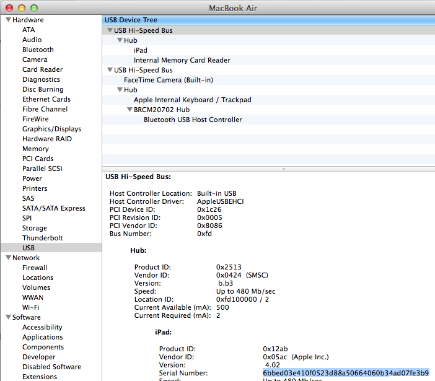Open Accessibility under Software

click(42, 327)
